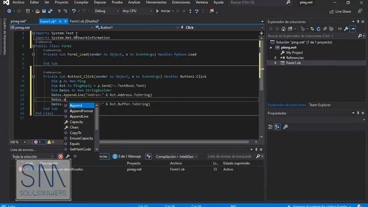Open the Click event member dropdown
The image size is (368, 207).
pyautogui.click(x=221, y=28)
